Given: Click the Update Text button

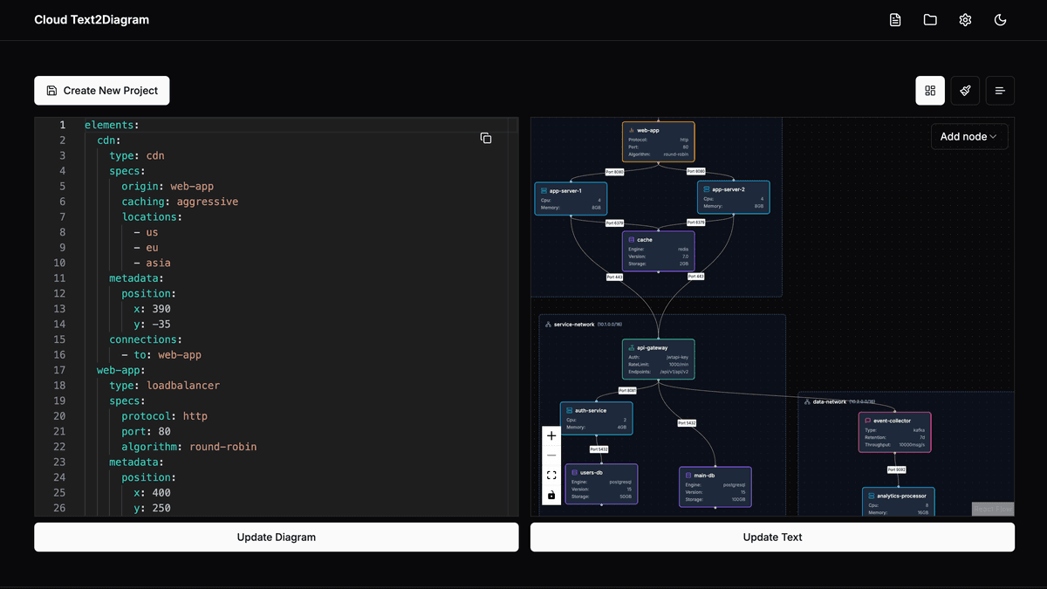Looking at the screenshot, I should point(772,538).
